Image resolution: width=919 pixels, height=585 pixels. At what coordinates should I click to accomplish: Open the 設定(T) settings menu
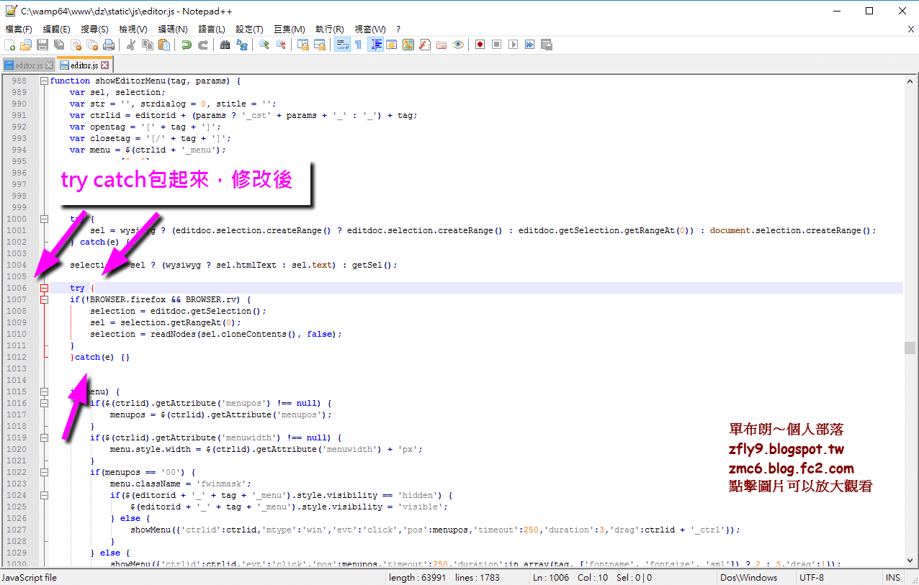(249, 29)
